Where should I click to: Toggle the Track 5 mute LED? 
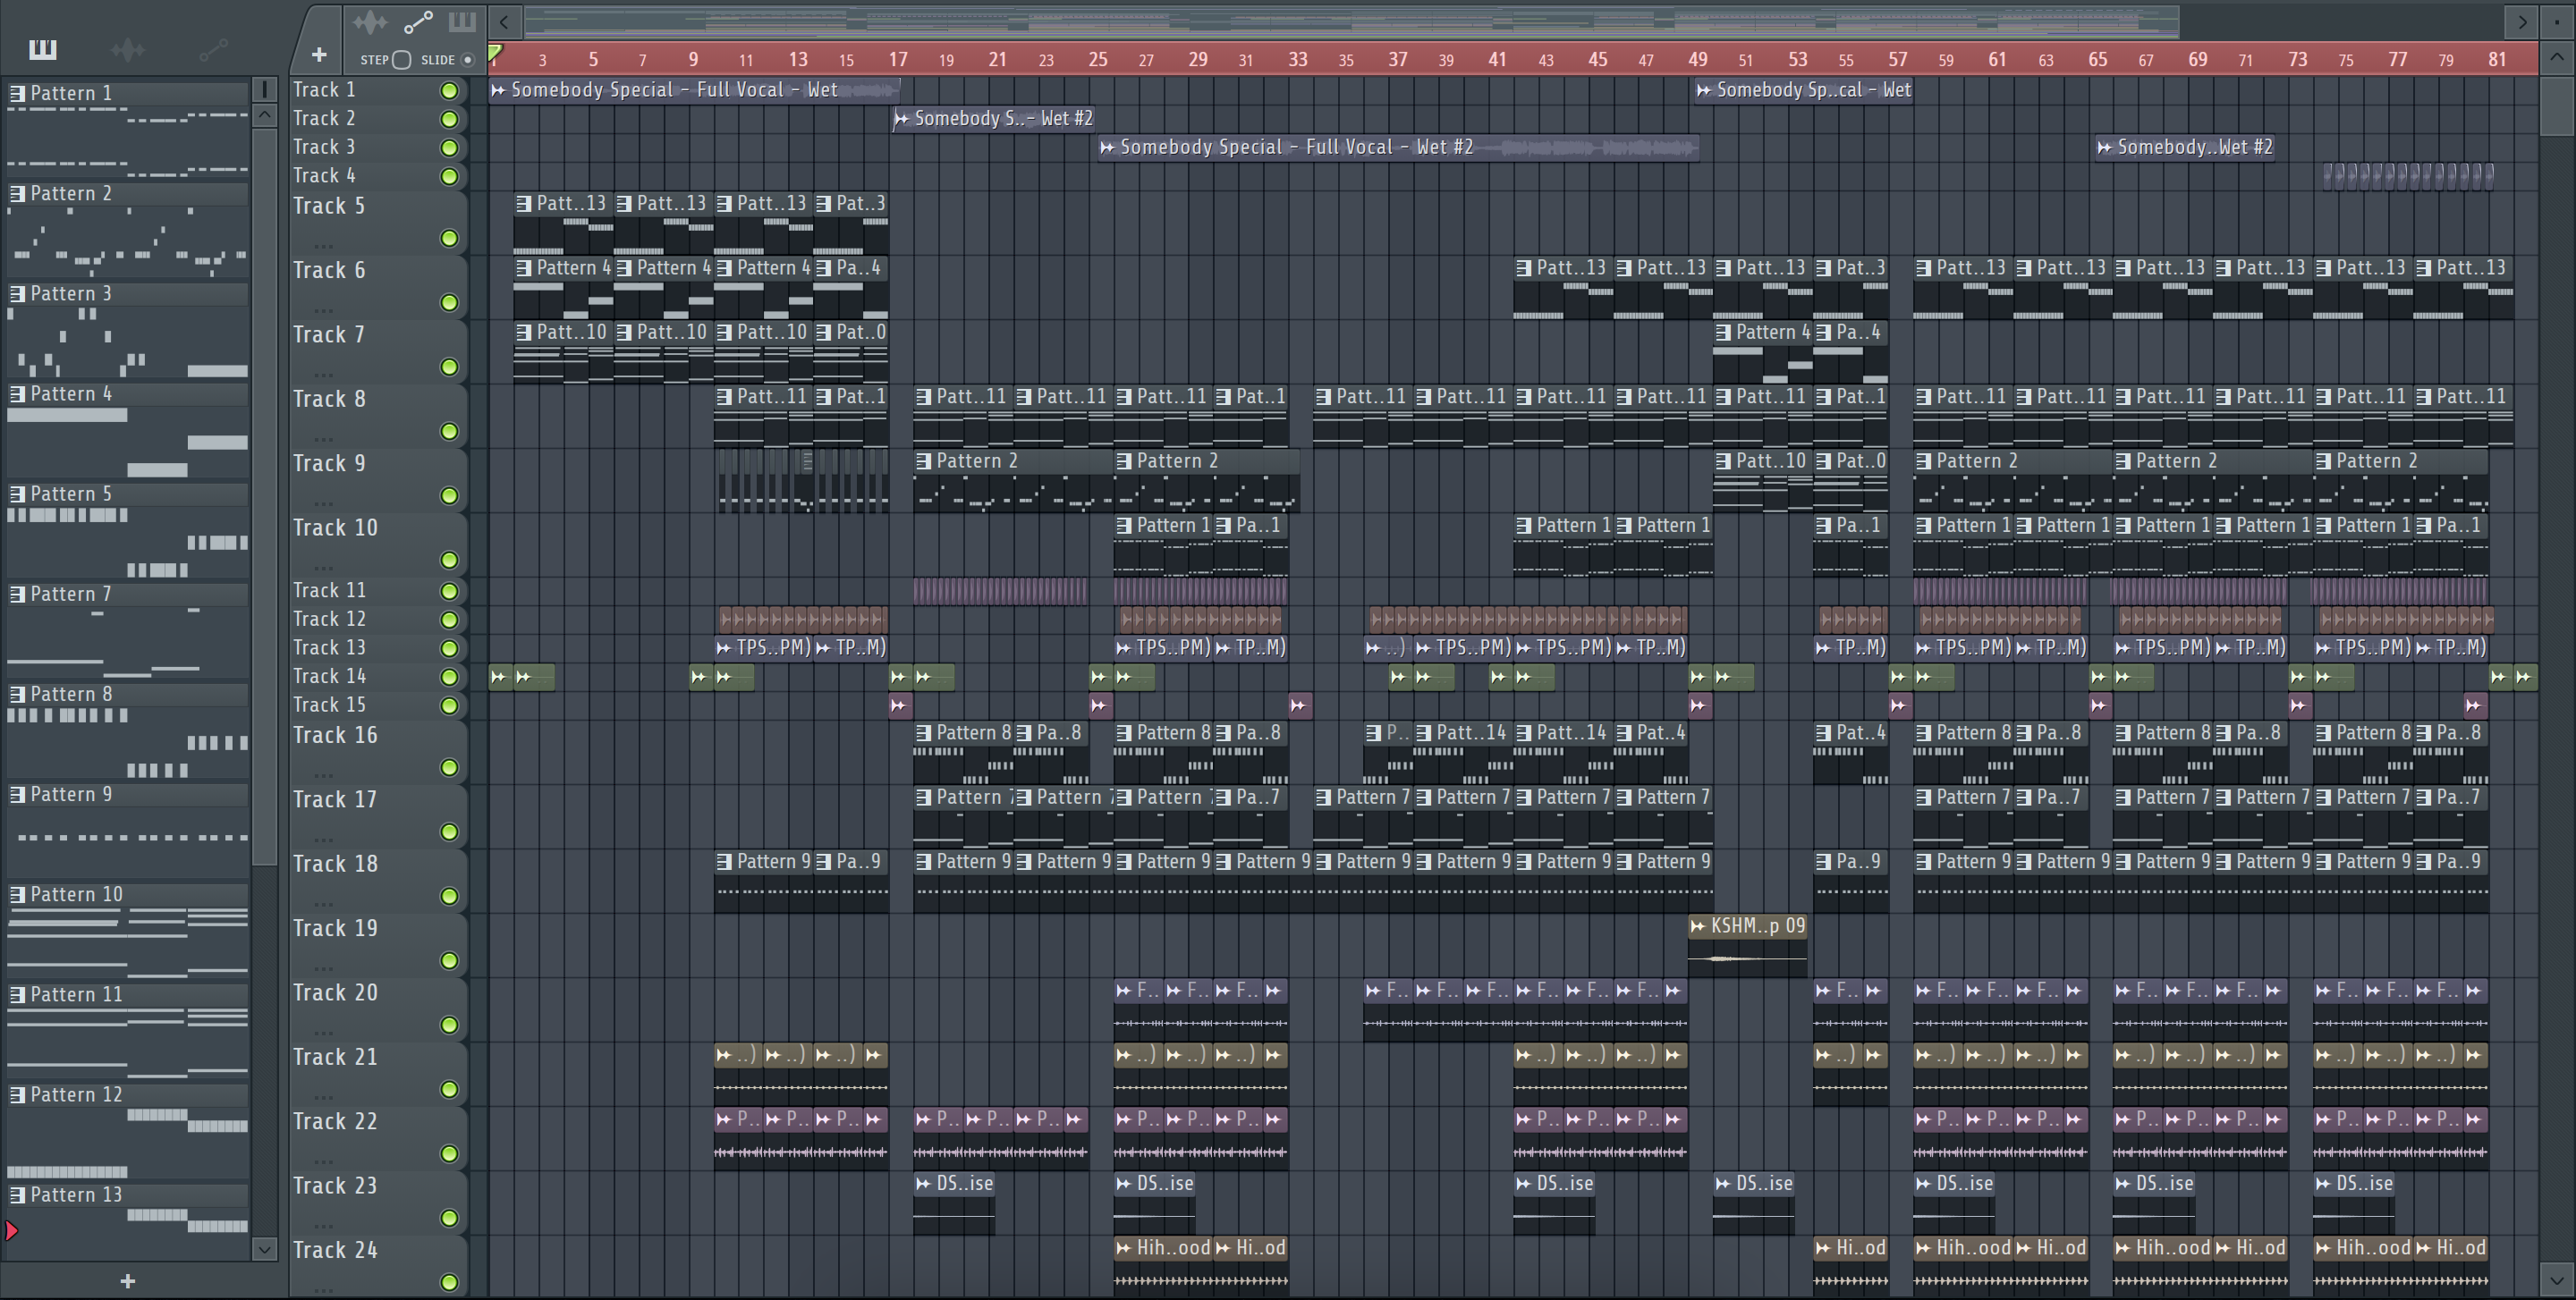450,239
